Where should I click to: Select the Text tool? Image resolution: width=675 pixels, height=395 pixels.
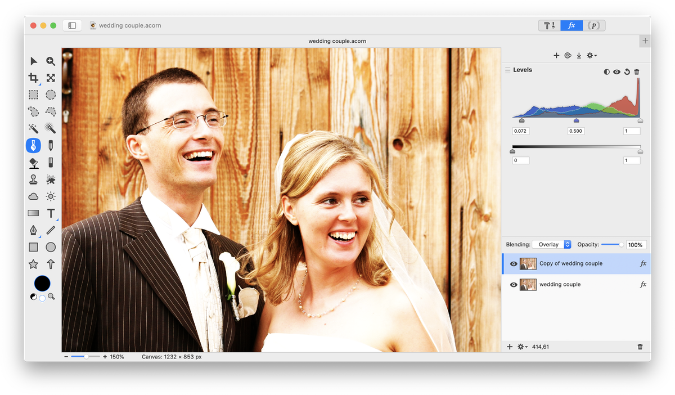[x=51, y=213]
